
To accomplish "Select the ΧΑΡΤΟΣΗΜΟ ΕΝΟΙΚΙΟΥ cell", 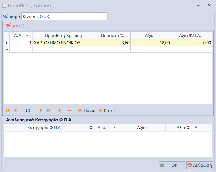I will tap(64, 43).
